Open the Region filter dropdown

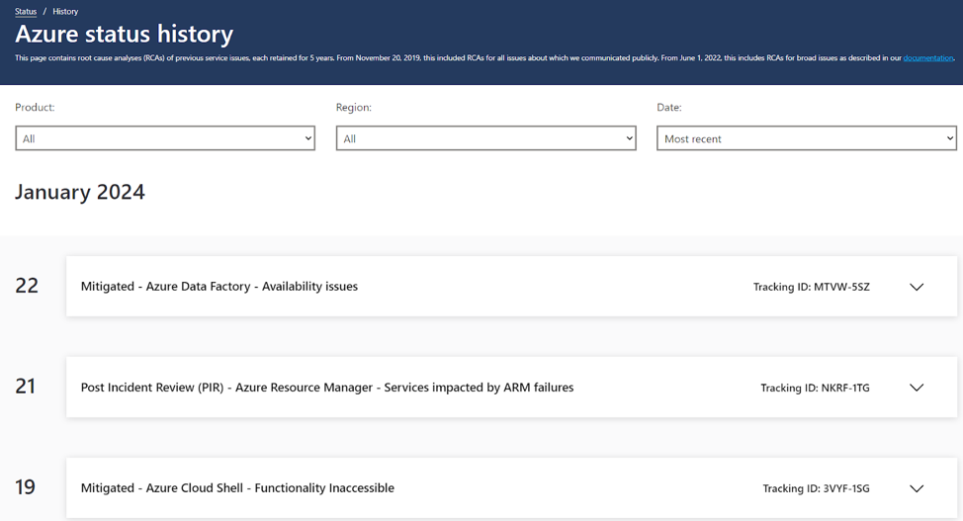click(485, 138)
